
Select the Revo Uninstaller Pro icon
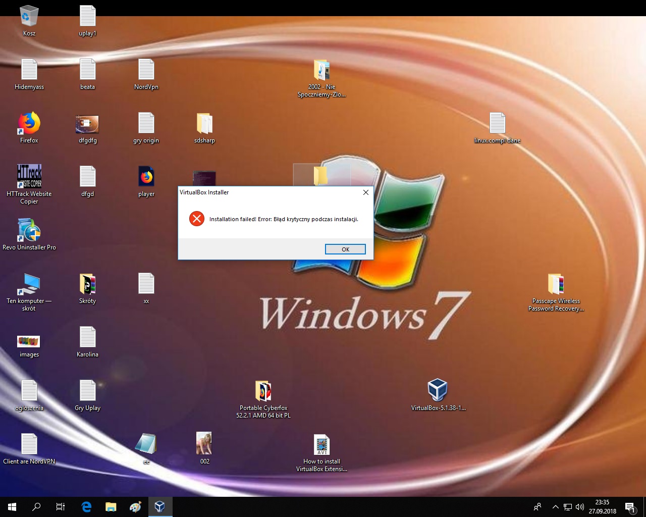click(29, 231)
